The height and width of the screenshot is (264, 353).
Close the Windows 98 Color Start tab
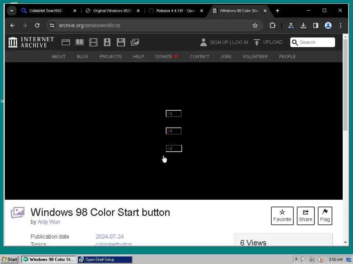[265, 11]
